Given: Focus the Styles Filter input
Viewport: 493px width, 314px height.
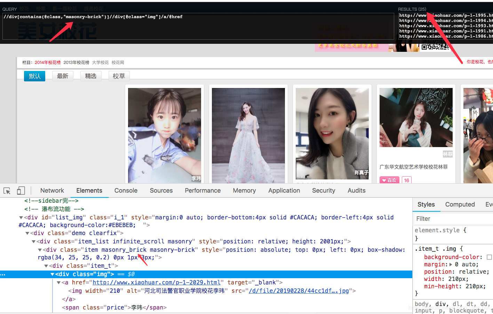Looking at the screenshot, I should [453, 219].
